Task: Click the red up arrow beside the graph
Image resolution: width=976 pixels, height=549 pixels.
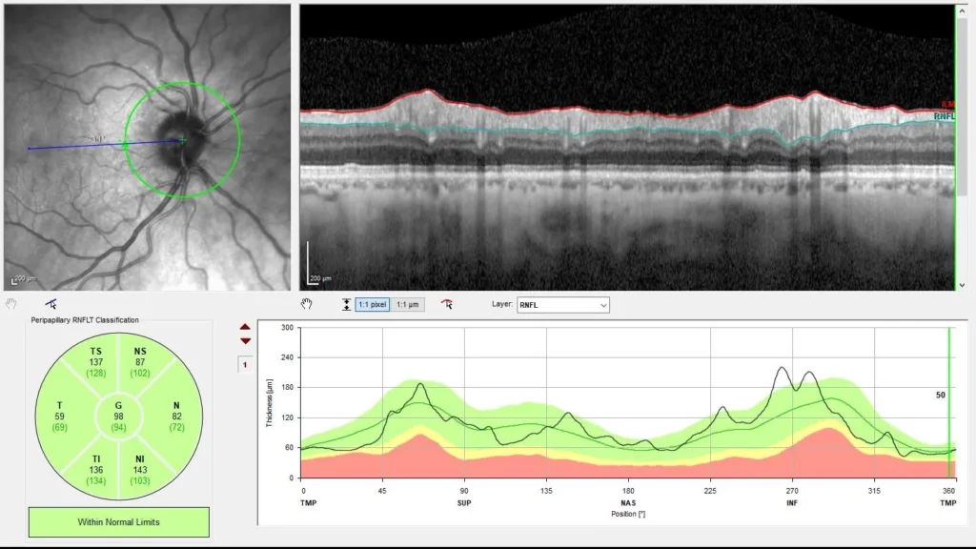Action: click(245, 327)
